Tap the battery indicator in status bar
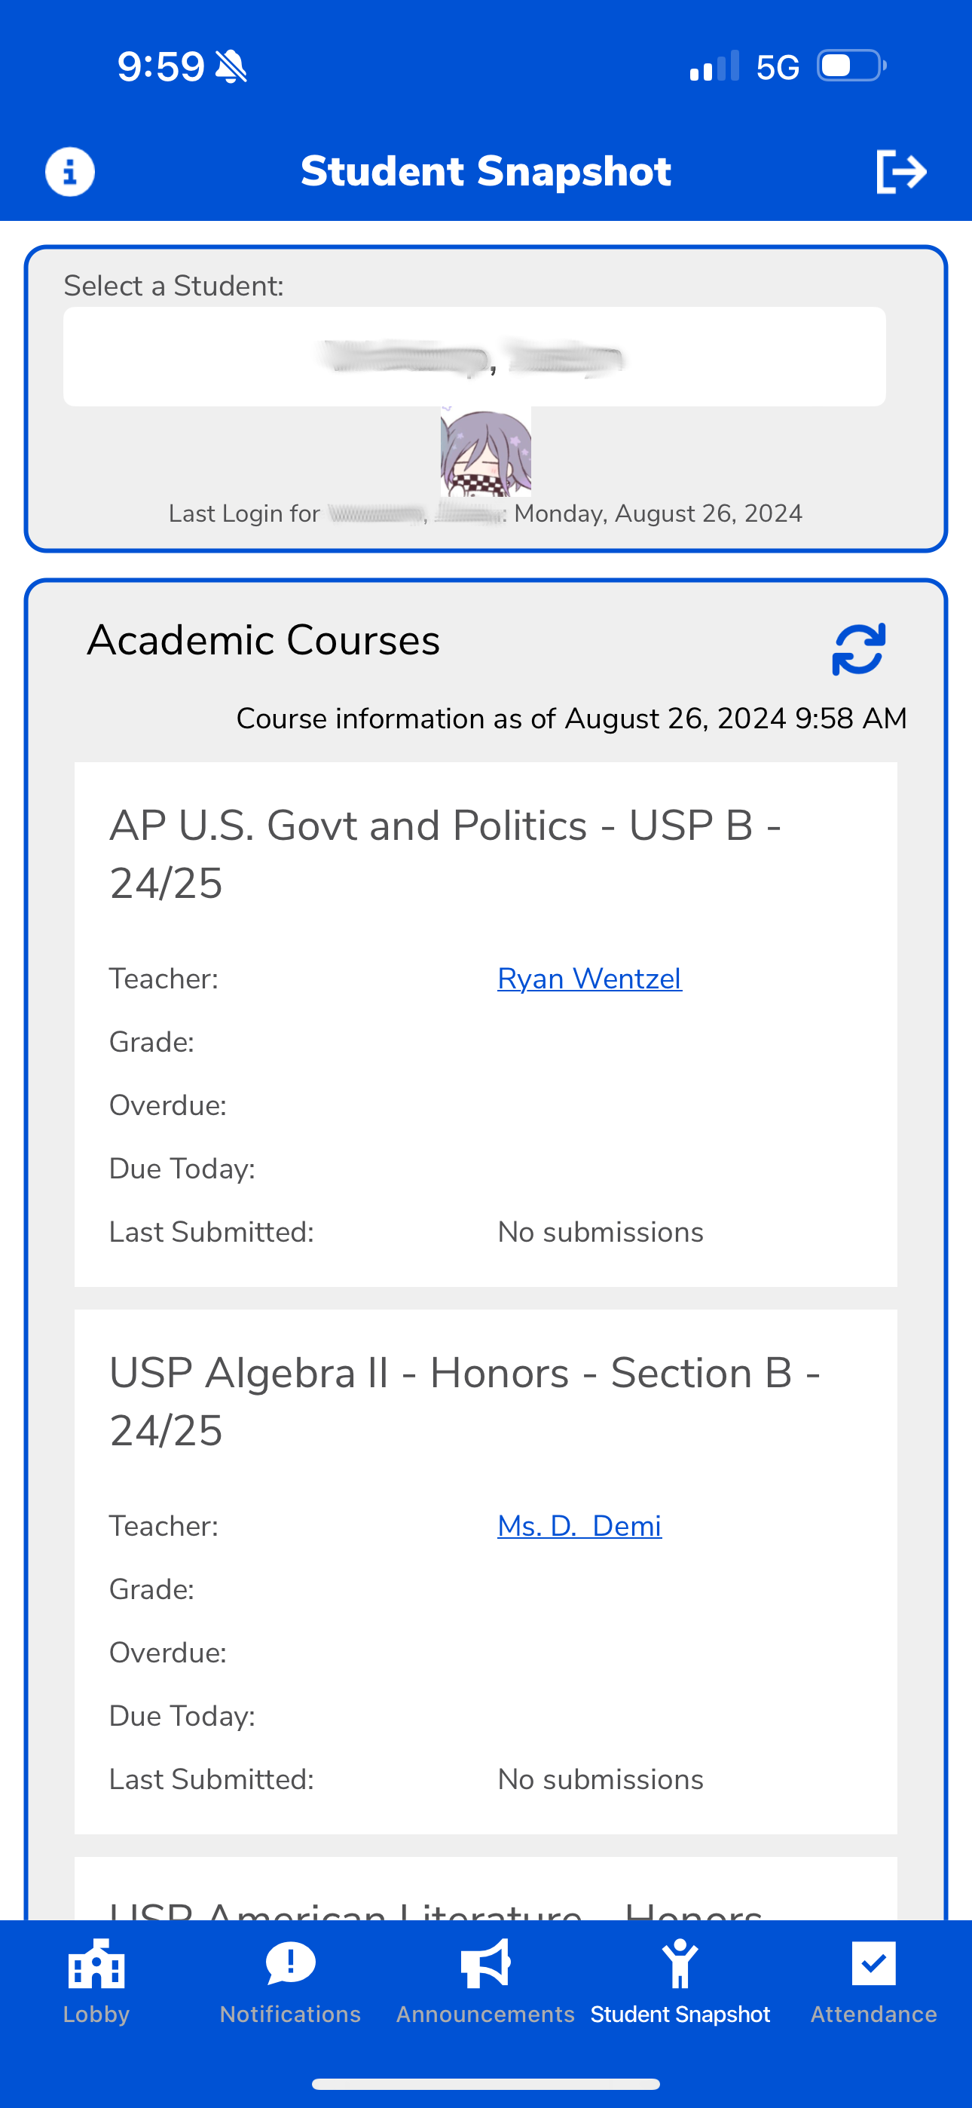This screenshot has height=2108, width=972. (x=851, y=66)
